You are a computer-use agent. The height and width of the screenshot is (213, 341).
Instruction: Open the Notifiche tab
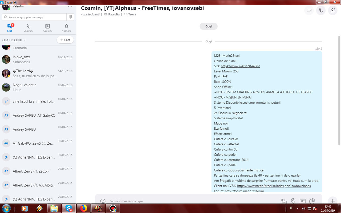click(67, 28)
